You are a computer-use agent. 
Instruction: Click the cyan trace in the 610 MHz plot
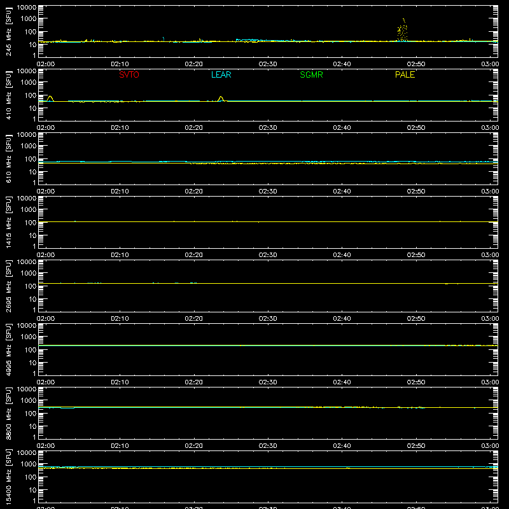(268, 162)
